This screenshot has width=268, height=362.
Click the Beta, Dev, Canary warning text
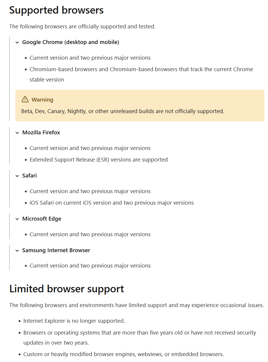point(123,111)
